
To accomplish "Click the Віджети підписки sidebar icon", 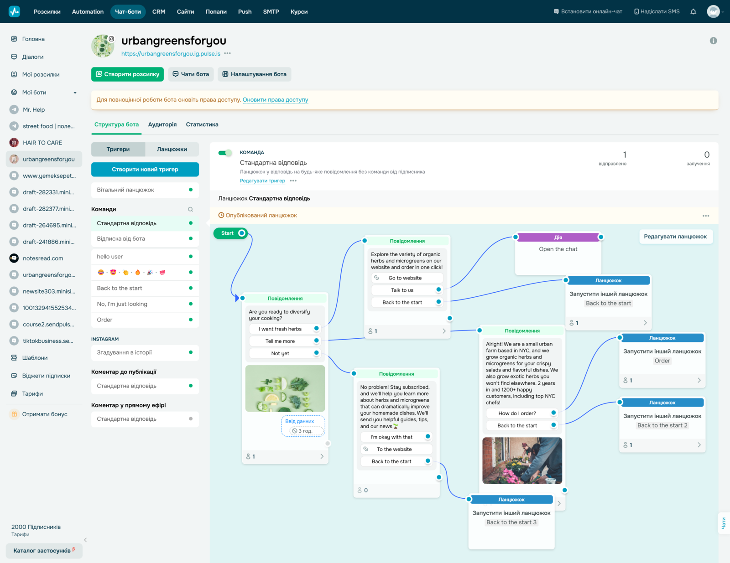I will (14, 376).
